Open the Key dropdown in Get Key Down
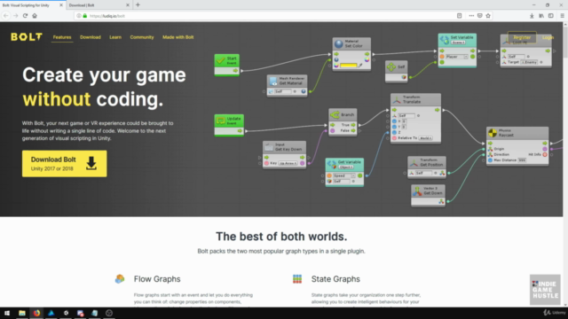568x319 pixels. (x=288, y=163)
